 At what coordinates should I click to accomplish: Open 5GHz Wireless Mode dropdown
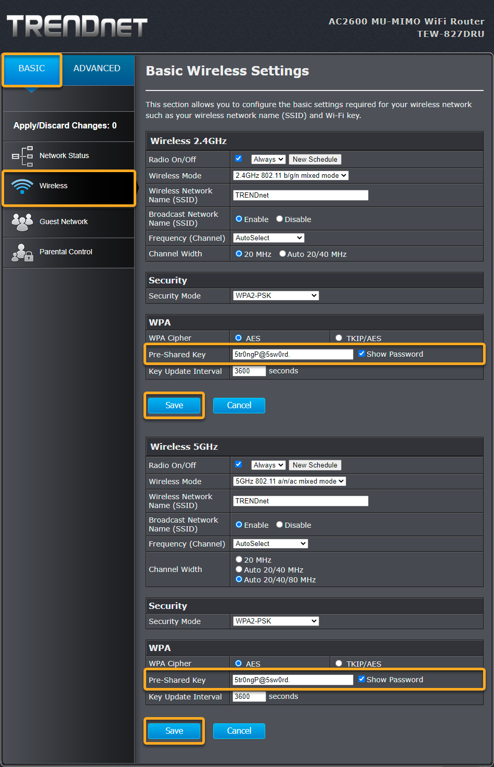[290, 482]
